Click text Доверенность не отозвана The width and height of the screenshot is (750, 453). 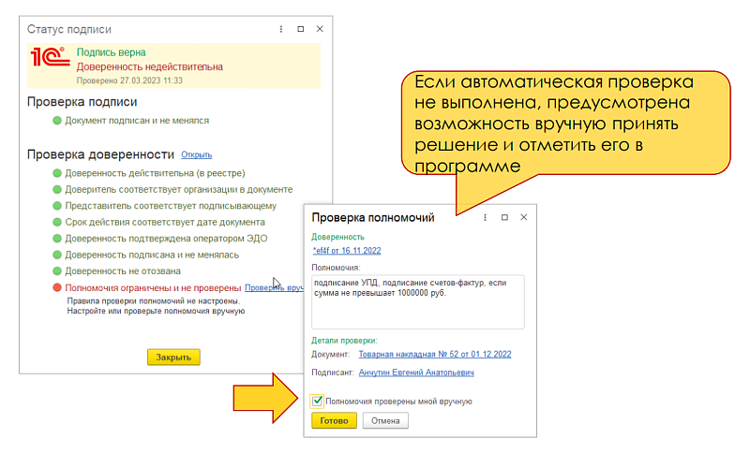click(123, 271)
